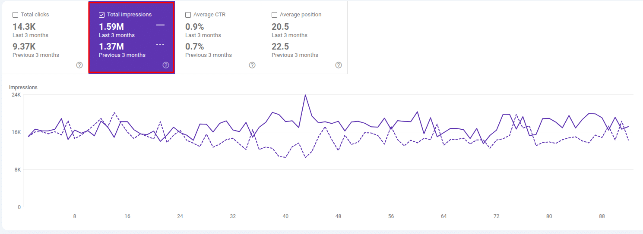
Task: Enable the Total clicks checkbox
Action: click(x=16, y=15)
